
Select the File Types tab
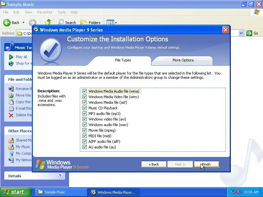pos(123,60)
